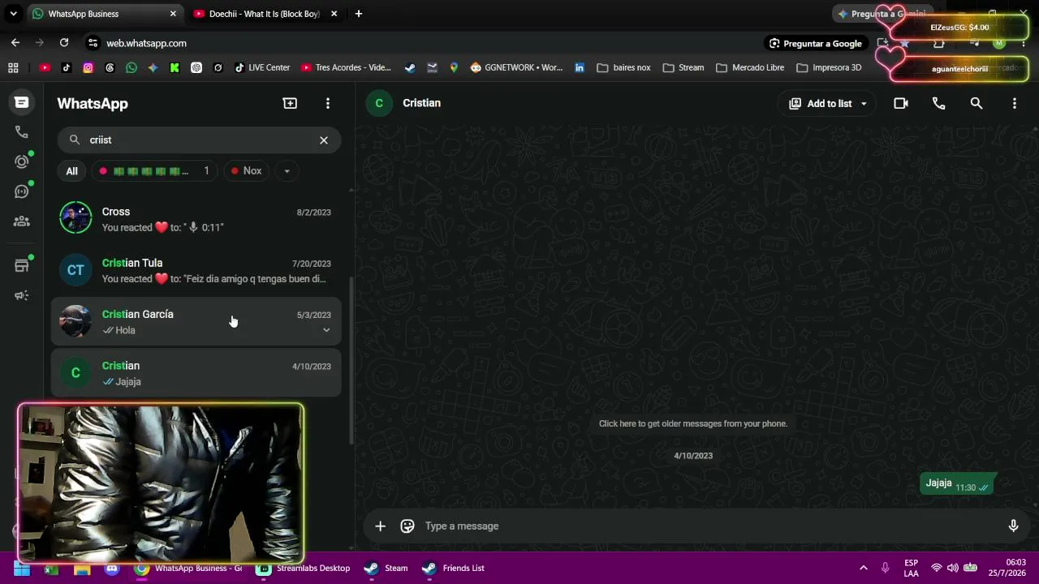Viewport: 1039px width, 584px height.
Task: Click the web.whatsapp.com address bar
Action: 422,43
